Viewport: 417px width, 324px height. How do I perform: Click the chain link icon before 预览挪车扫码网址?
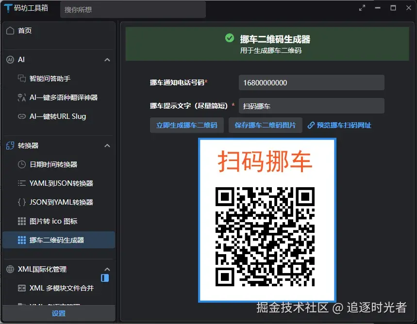[x=311, y=125]
